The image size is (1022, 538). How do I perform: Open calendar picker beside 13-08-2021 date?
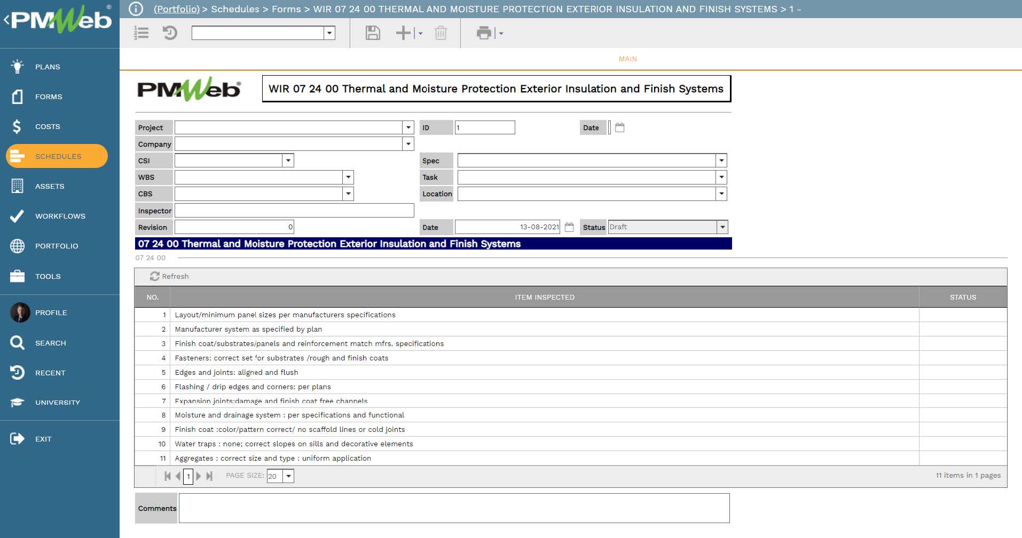click(x=569, y=227)
